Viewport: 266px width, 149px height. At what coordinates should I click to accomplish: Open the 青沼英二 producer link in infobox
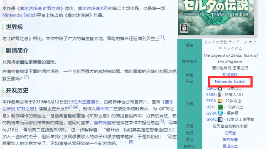pyautogui.click(x=230, y=146)
